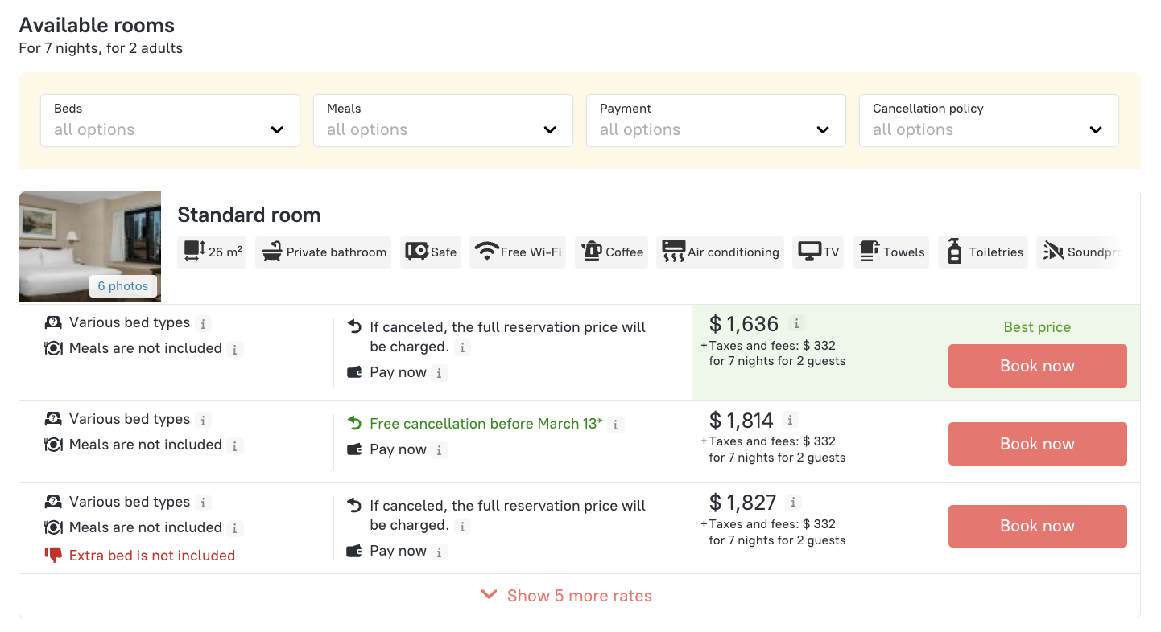Expand the Cancellation policy dropdown
The width and height of the screenshot is (1161, 632).
[x=989, y=121]
